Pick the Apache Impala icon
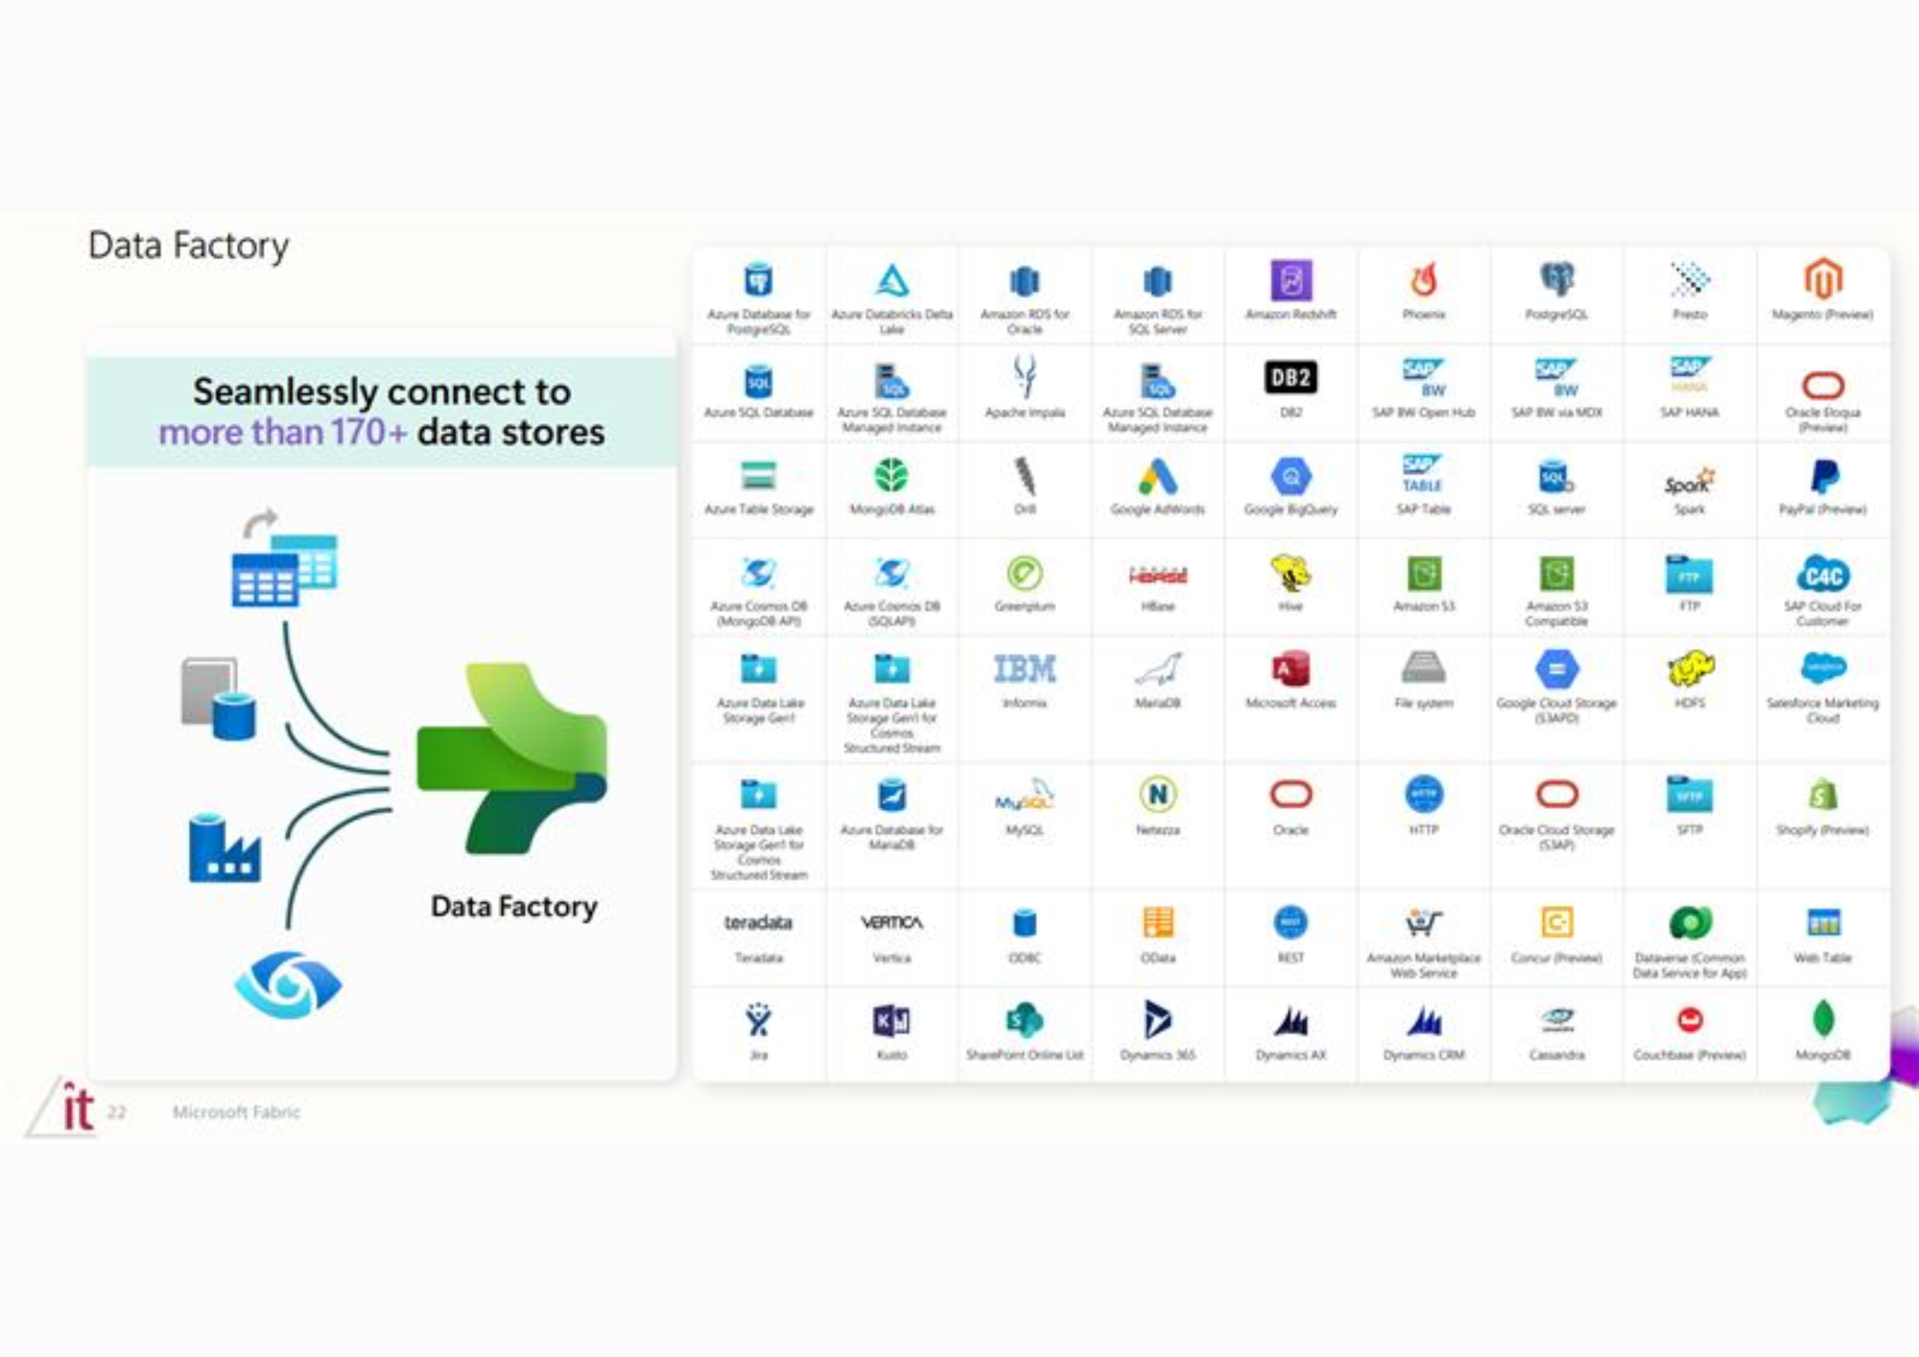This screenshot has width=1919, height=1357. coord(1024,377)
